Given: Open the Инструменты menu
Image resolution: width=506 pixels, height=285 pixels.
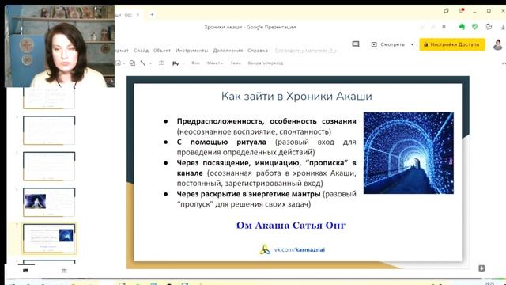Looking at the screenshot, I should [191, 51].
